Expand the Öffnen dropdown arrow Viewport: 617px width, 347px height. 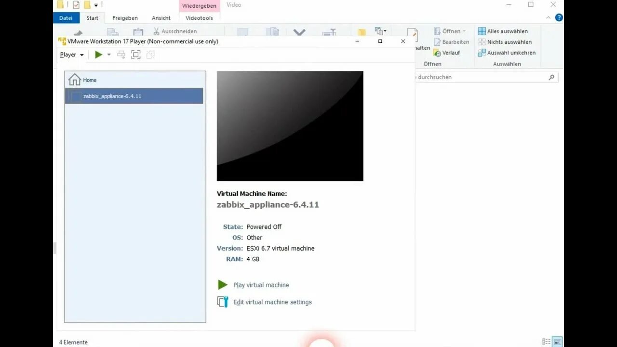click(464, 31)
